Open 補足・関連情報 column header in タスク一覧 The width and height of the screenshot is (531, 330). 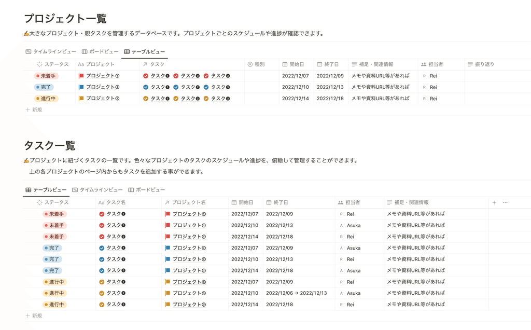tap(408, 202)
